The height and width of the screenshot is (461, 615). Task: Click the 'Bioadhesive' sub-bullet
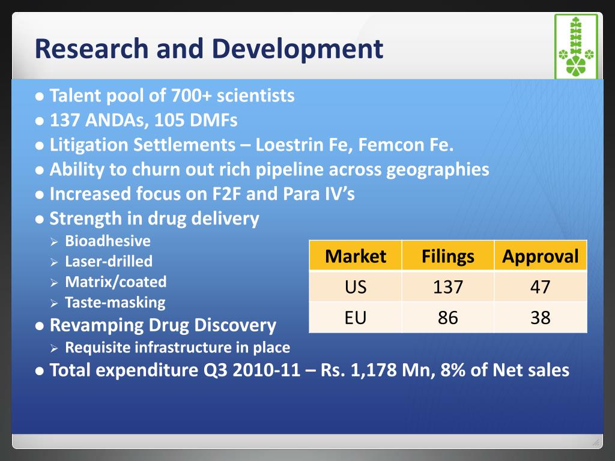tap(101, 241)
